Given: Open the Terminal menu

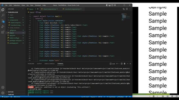Looking at the screenshot, I should [x=38, y=5].
